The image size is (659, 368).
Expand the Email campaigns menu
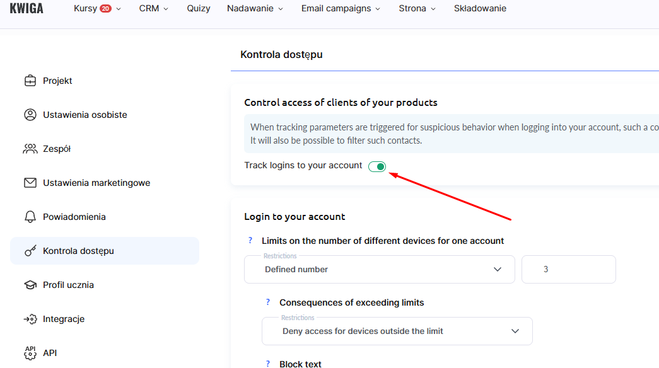pos(341,9)
